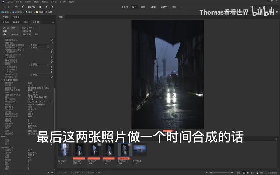Switch to 关键字 workspace

[x=164, y=7]
